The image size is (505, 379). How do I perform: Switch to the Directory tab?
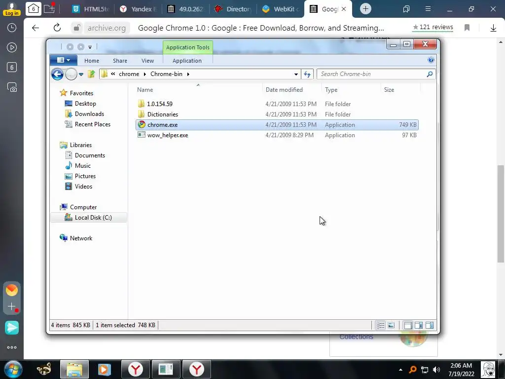point(233,9)
